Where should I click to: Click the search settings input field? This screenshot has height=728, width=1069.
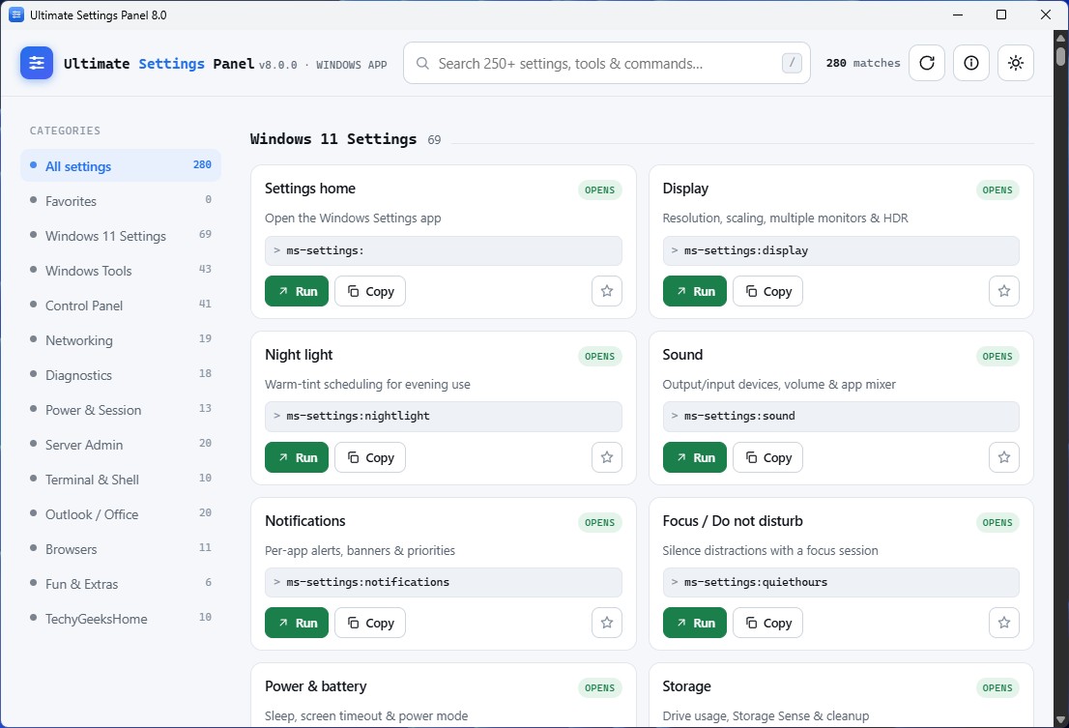pos(607,64)
